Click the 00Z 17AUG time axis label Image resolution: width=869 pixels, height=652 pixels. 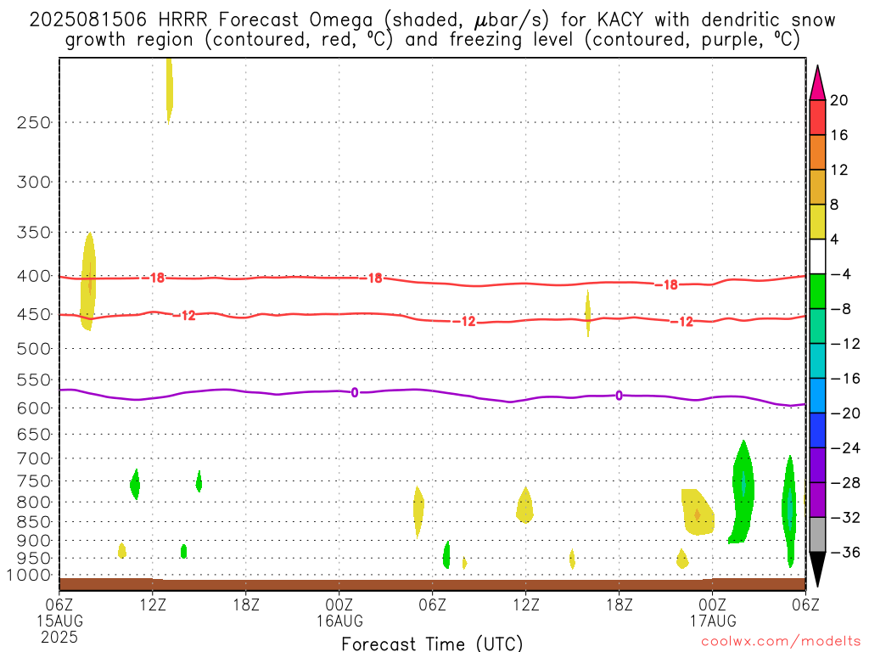(712, 604)
